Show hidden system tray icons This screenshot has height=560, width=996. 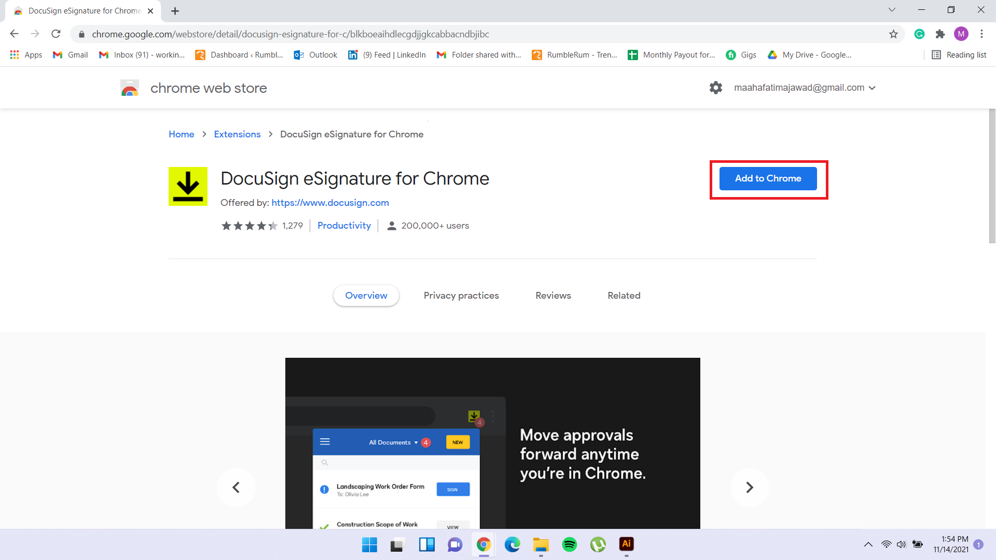(x=868, y=544)
